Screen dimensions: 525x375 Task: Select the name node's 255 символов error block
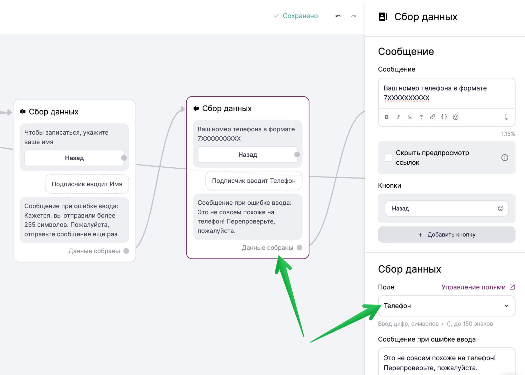(74, 220)
